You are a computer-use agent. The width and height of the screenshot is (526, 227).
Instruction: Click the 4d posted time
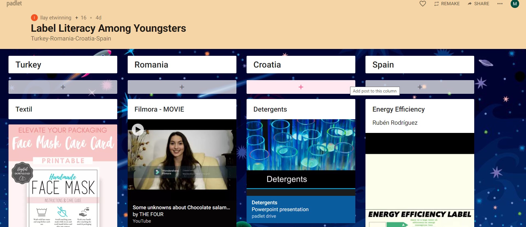coord(98,18)
